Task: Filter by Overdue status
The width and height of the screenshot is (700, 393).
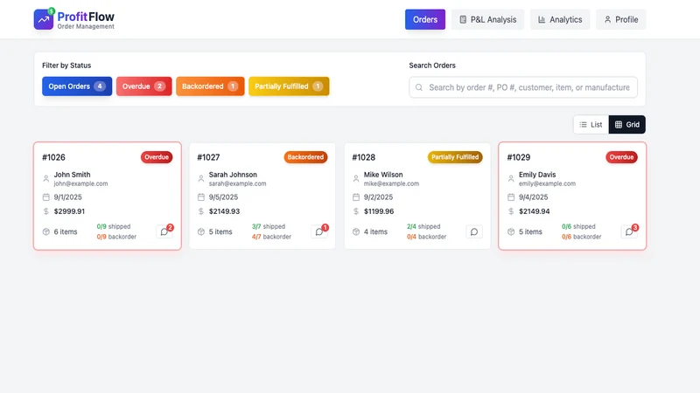Action: (x=143, y=86)
